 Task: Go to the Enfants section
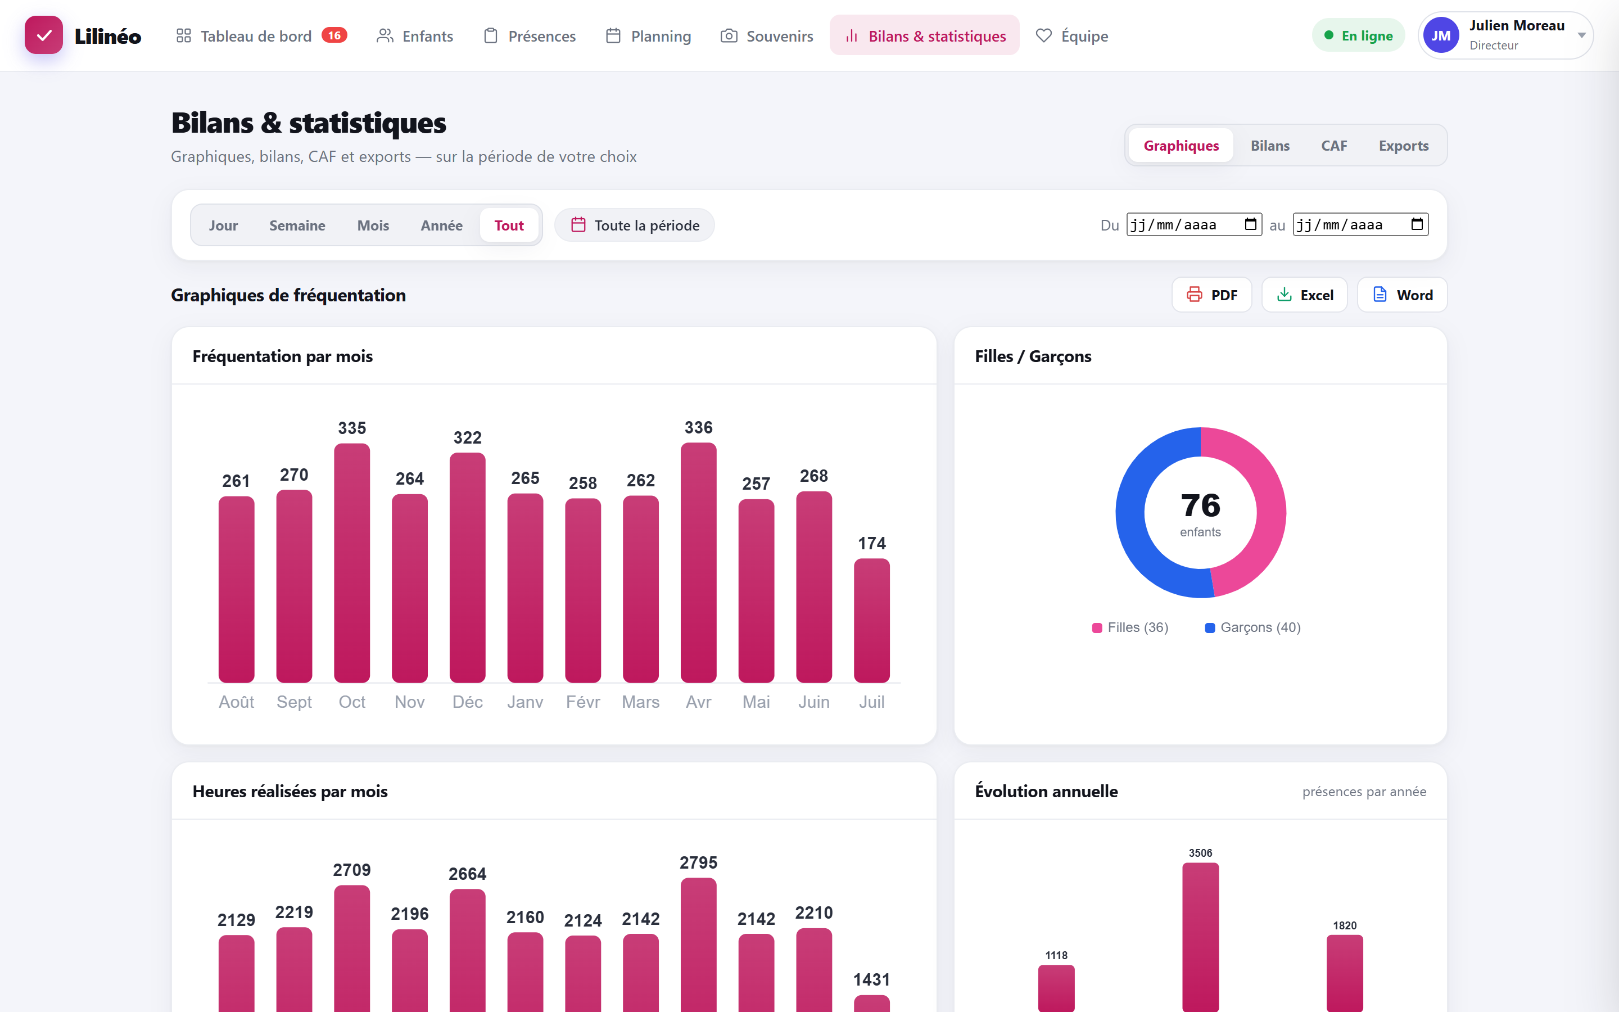[415, 35]
